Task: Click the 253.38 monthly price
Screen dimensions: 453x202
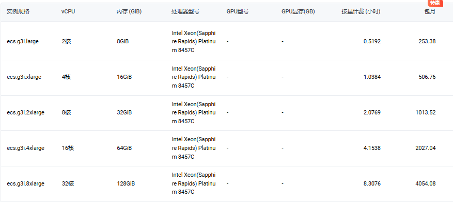Action: coord(427,41)
